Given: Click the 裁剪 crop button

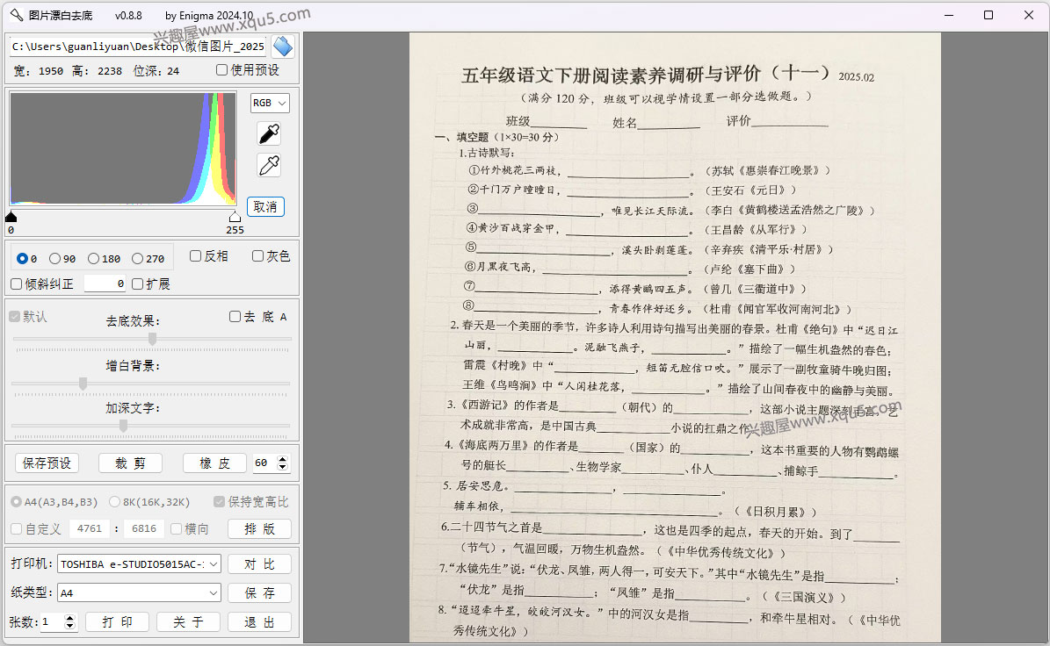Looking at the screenshot, I should click(131, 463).
